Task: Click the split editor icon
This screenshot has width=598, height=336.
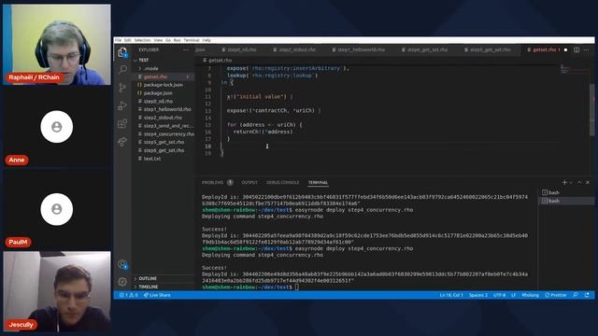Action: coord(577,49)
